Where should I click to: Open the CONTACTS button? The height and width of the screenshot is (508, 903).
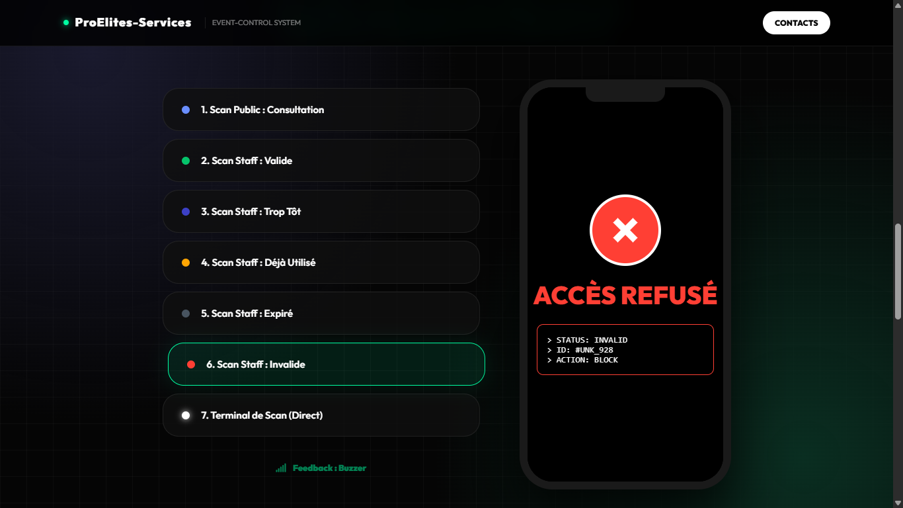[x=797, y=22]
